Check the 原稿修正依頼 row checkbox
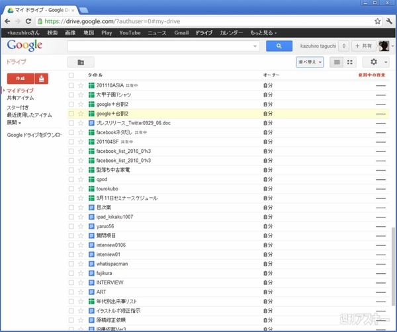This screenshot has height=332, width=397. coord(71,320)
